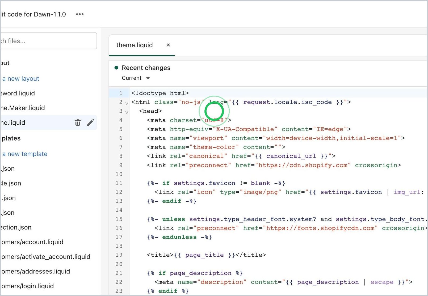This screenshot has width=428, height=296.
Task: Click the Edit code for Dawn-1.1.0 title
Action: 33,14
